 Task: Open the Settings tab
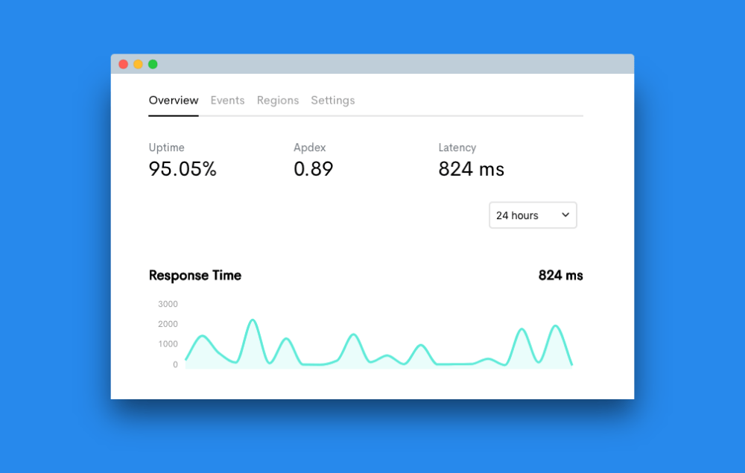[333, 101]
